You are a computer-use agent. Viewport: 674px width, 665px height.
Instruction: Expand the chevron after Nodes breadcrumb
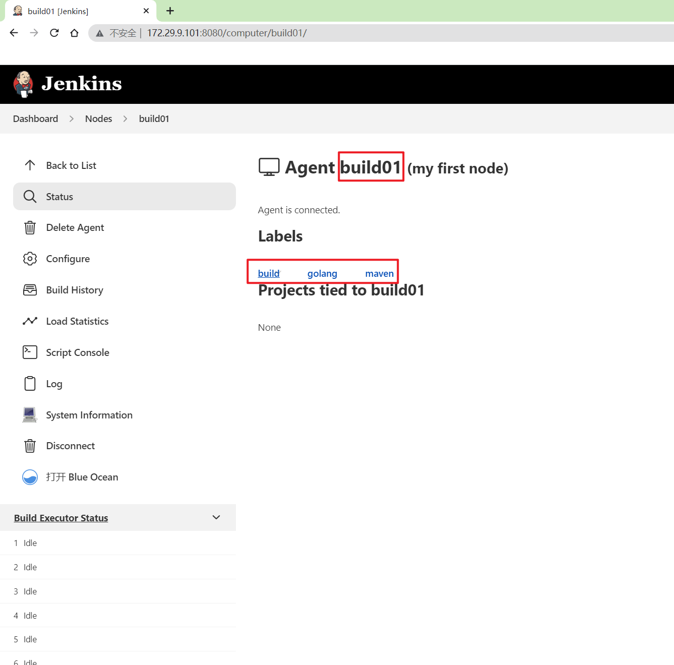(126, 118)
